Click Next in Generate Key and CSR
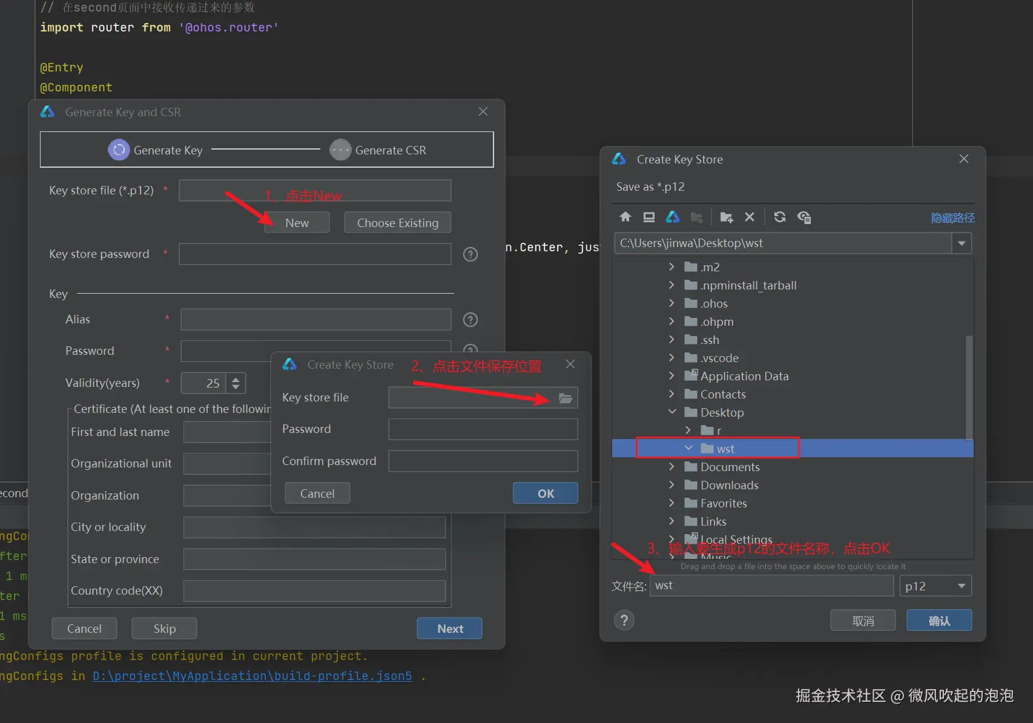The width and height of the screenshot is (1033, 723). [x=450, y=629]
